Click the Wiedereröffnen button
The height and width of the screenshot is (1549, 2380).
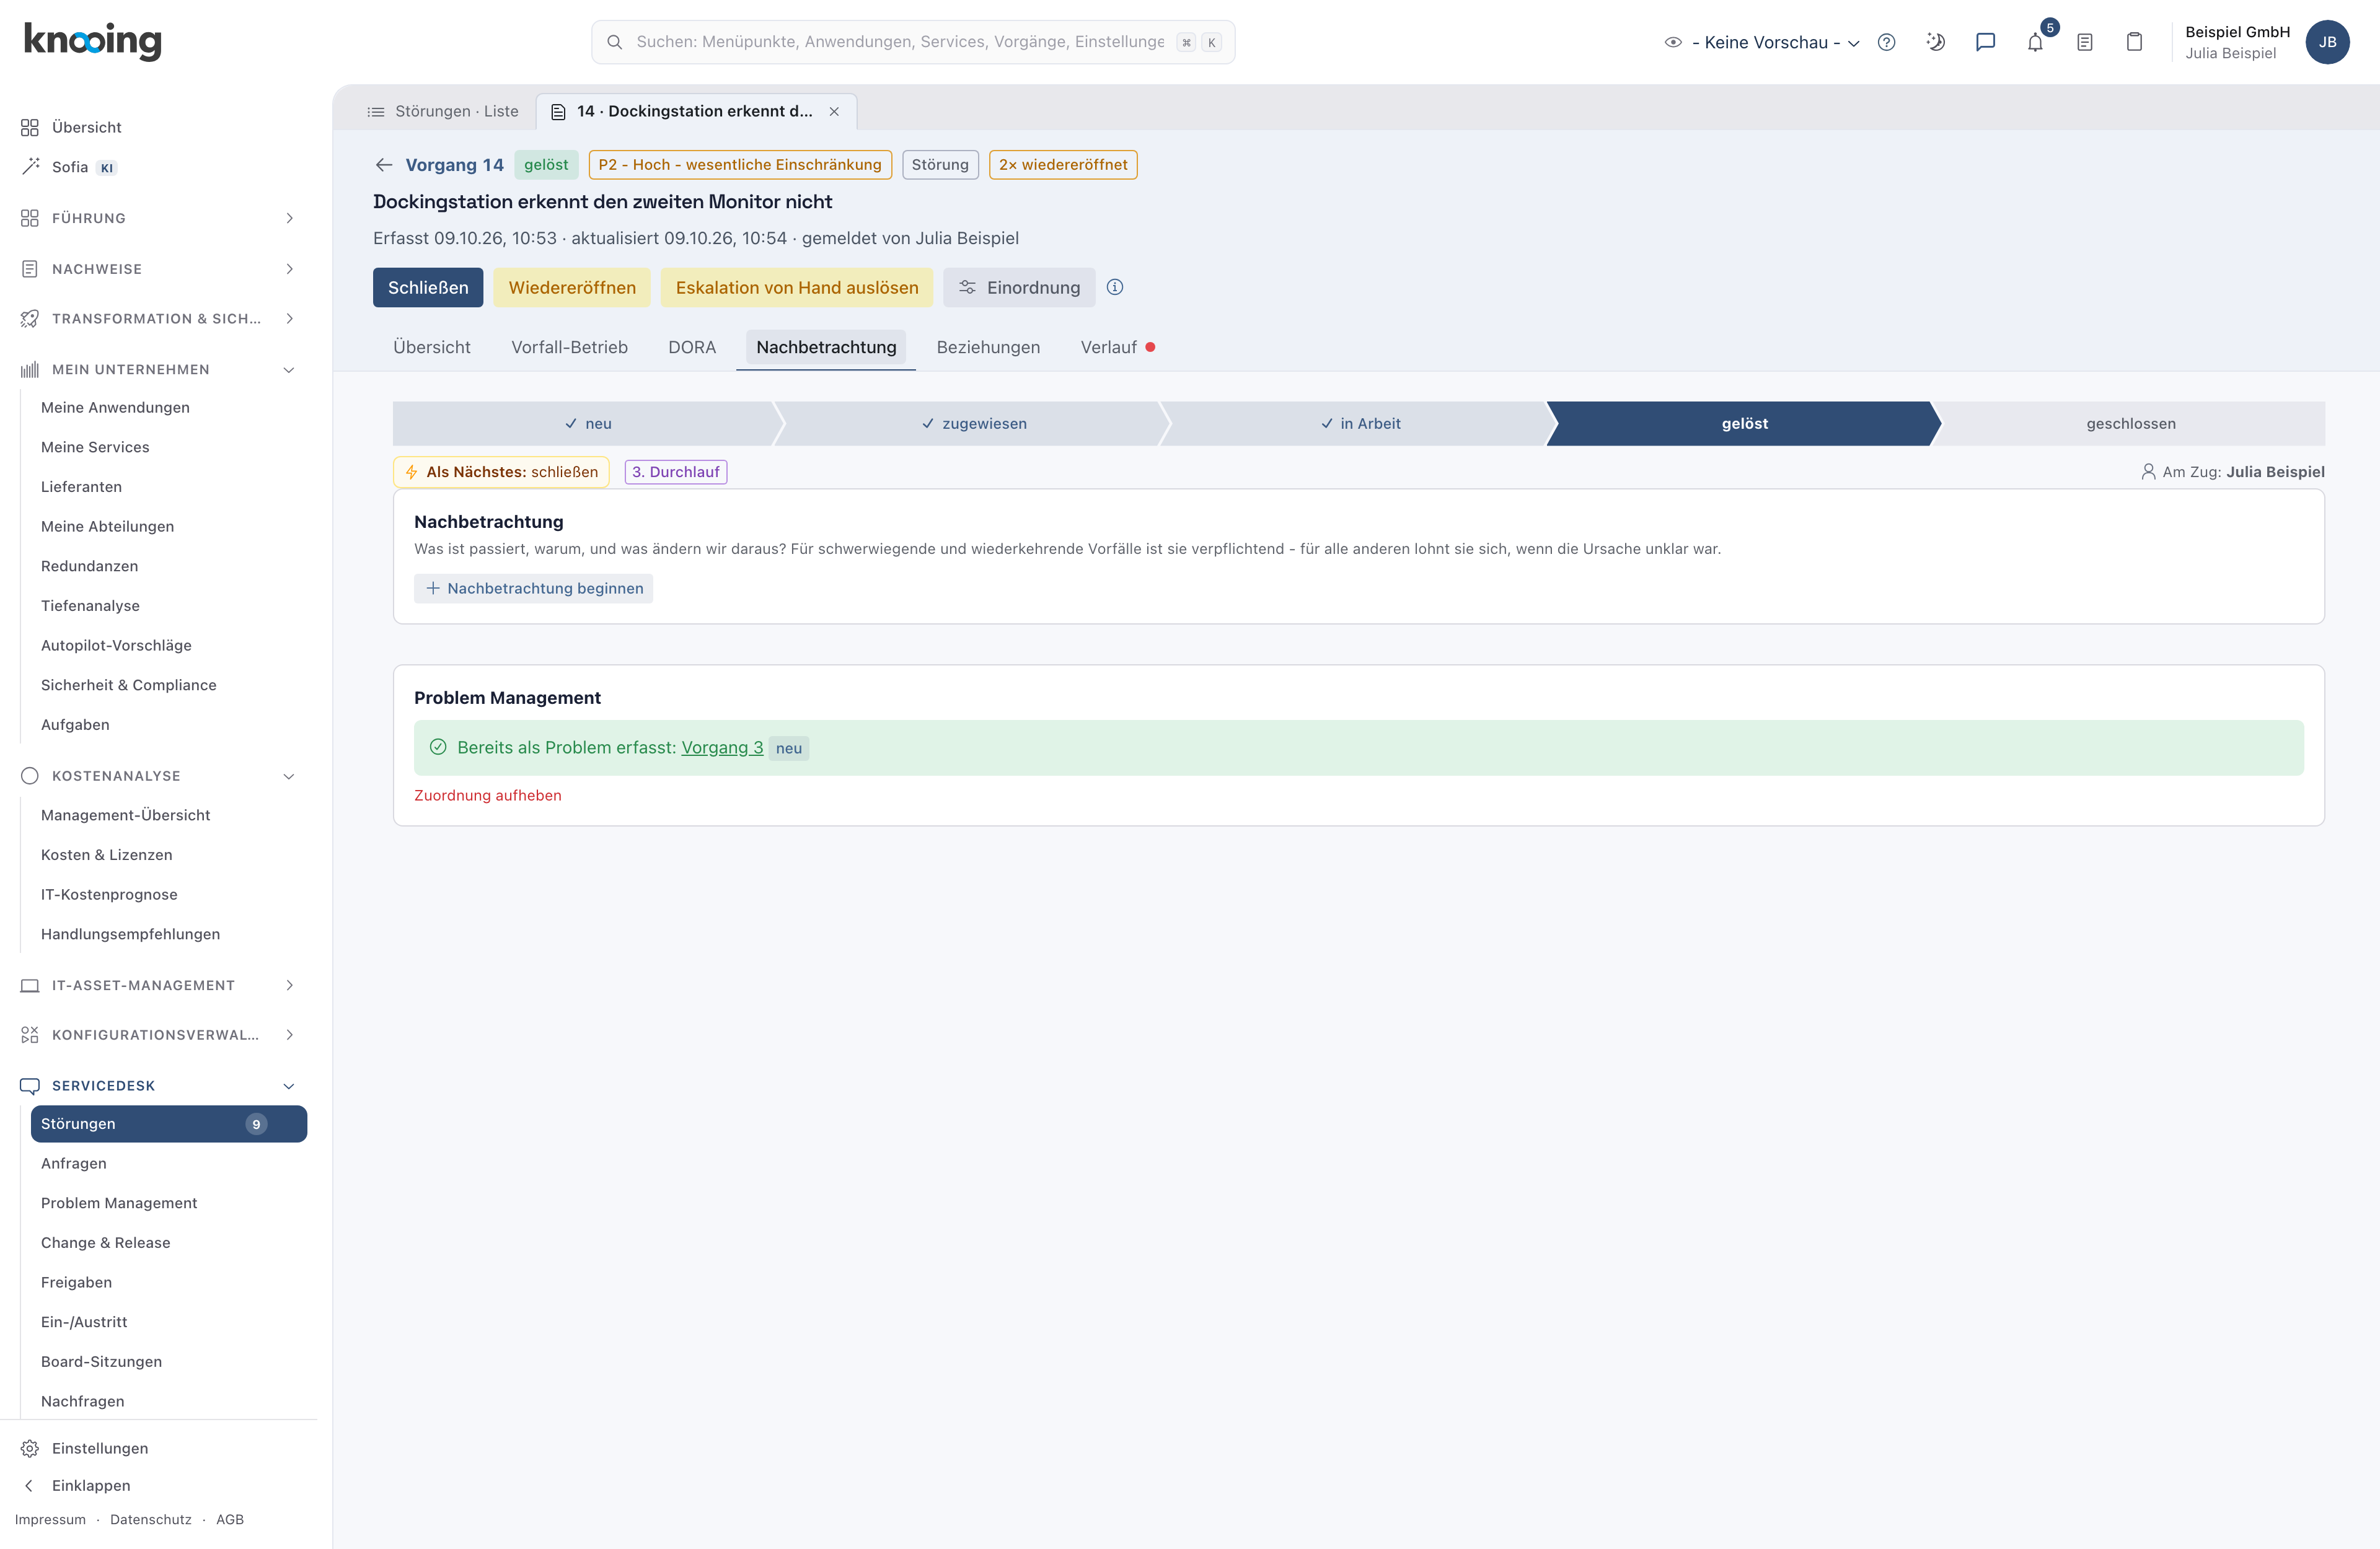pos(572,287)
